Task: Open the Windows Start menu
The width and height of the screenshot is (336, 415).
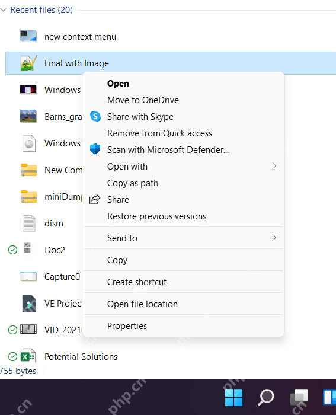Action: (x=233, y=397)
